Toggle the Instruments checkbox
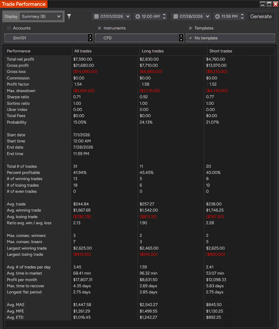 point(99,28)
